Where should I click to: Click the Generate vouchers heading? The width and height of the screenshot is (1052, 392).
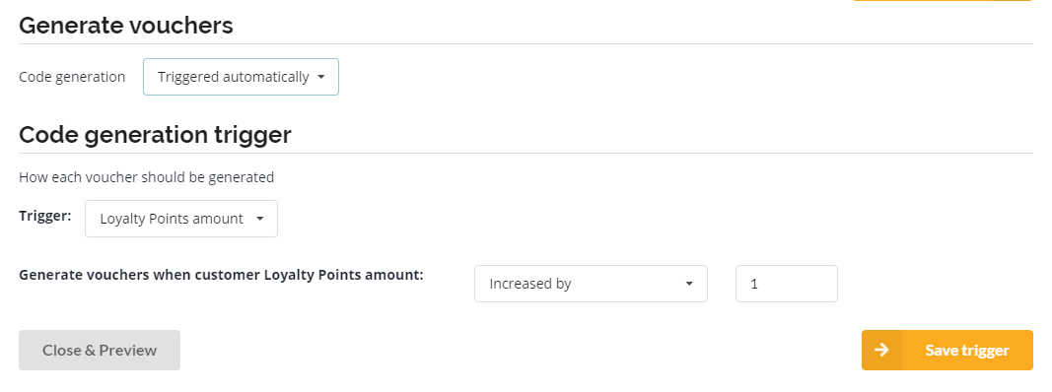126,25
